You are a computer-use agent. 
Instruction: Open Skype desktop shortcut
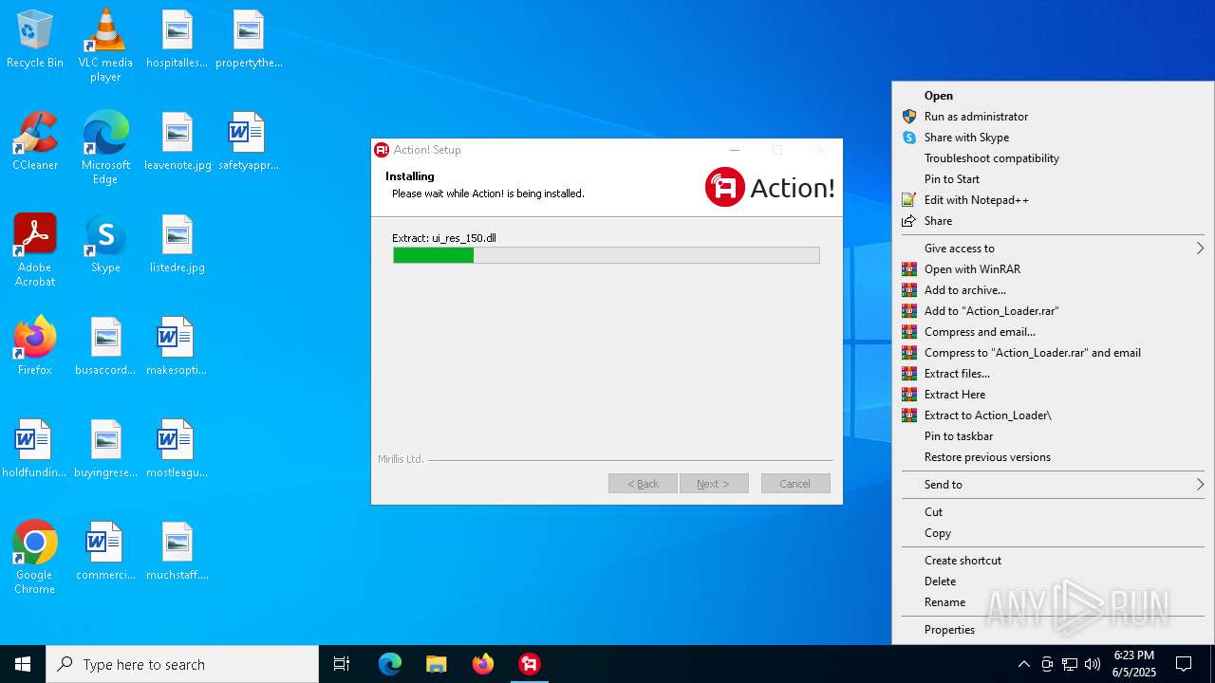click(x=105, y=244)
